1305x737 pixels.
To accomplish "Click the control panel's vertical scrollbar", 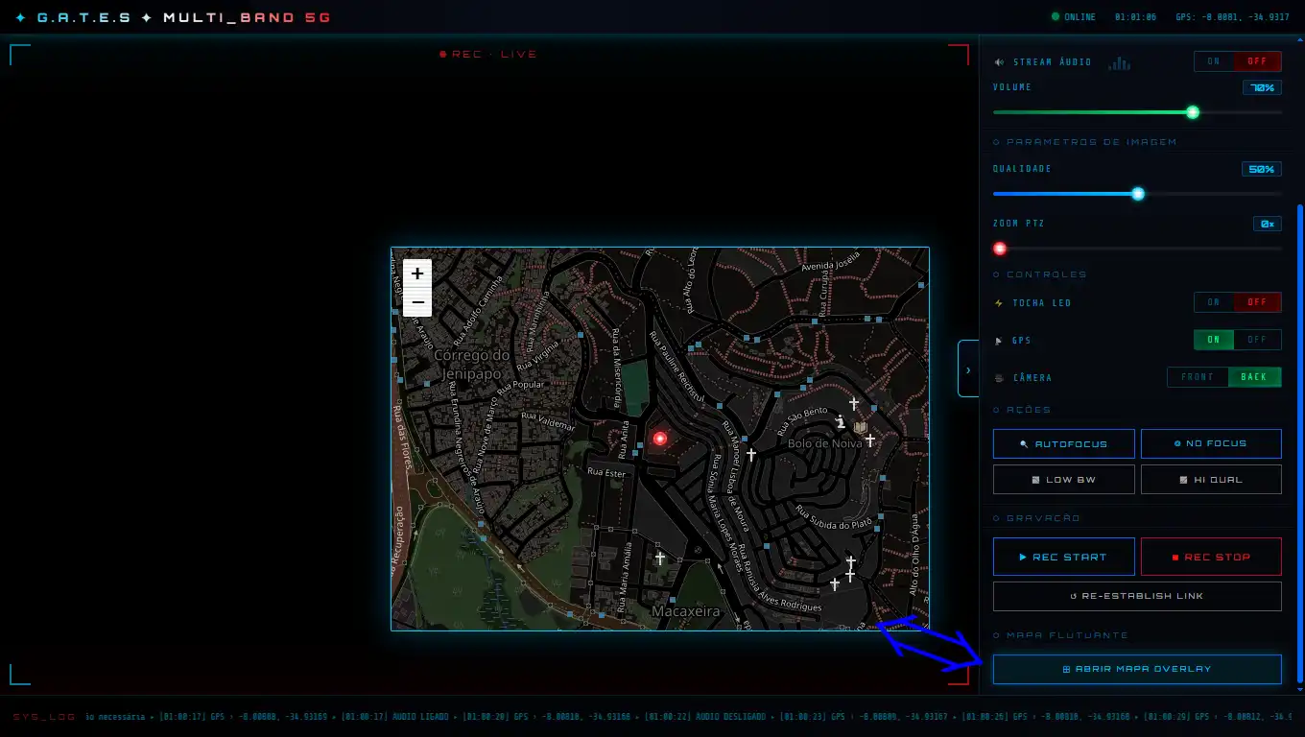I will click(1300, 441).
